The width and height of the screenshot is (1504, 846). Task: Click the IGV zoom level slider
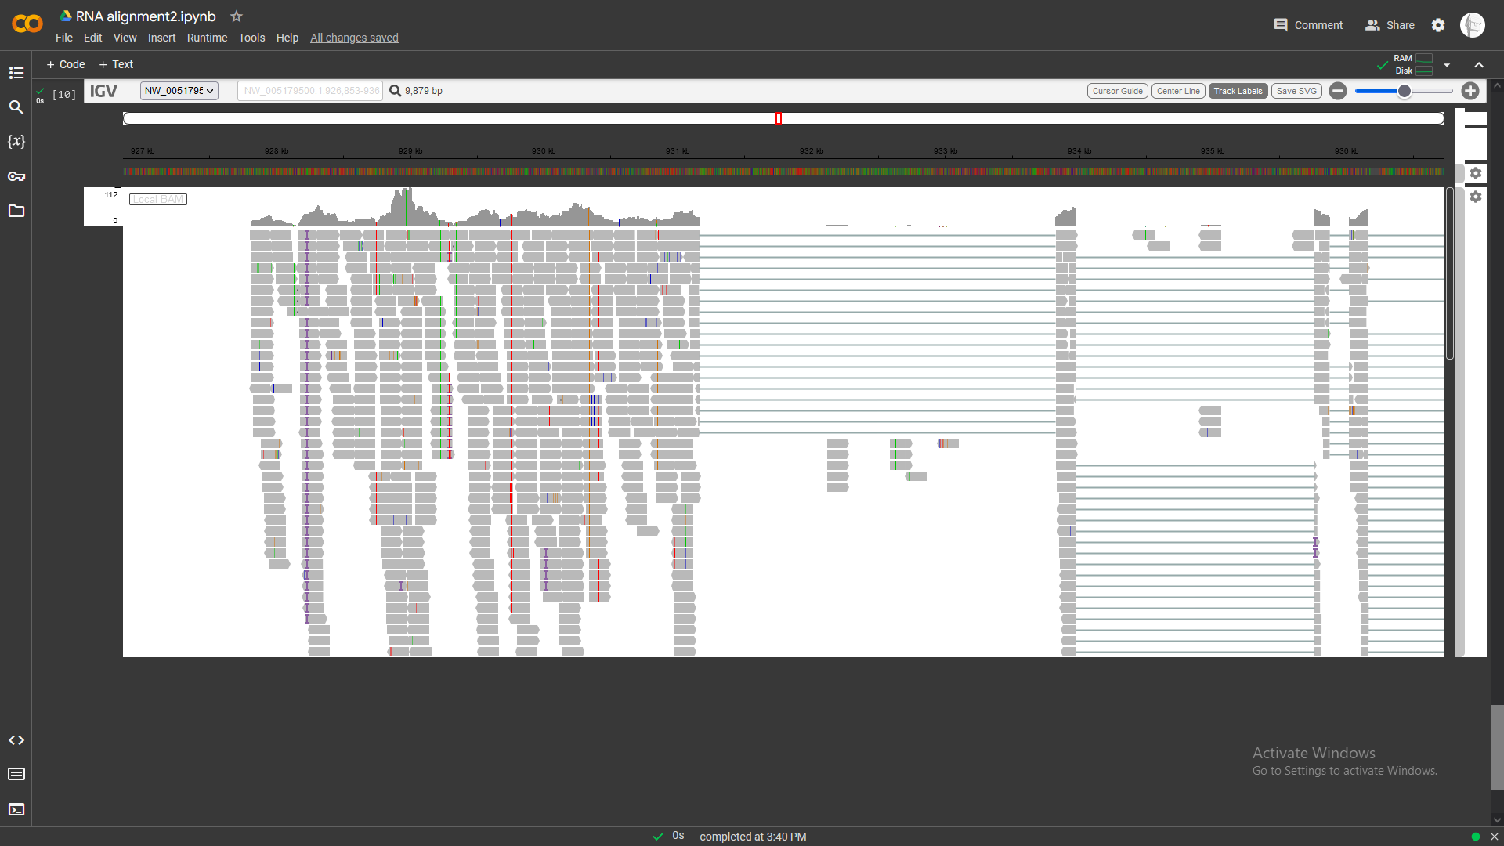click(1404, 91)
